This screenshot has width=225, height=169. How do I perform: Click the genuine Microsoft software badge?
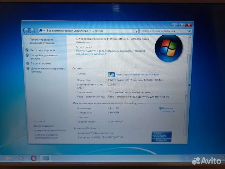tap(162, 136)
